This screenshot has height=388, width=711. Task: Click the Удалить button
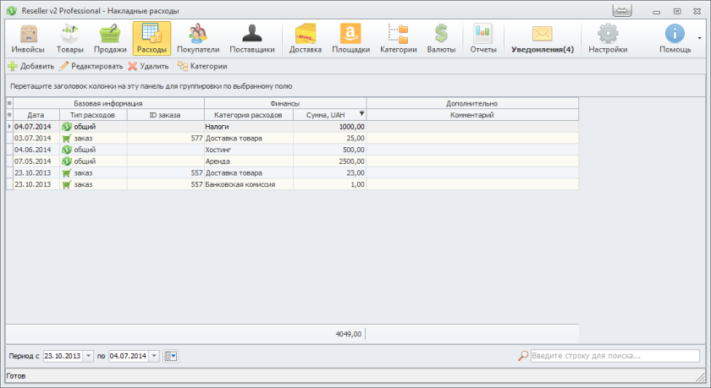tap(148, 66)
